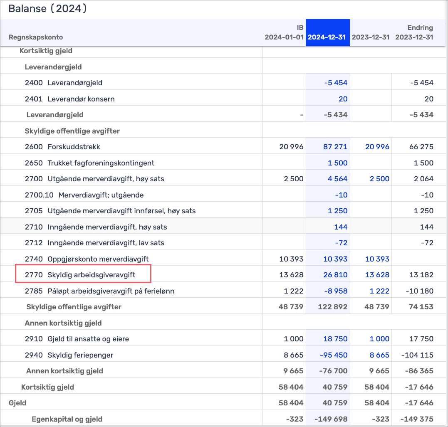Click the highlighted 2024-12-31 column header
The height and width of the screenshot is (427, 448).
point(327,37)
